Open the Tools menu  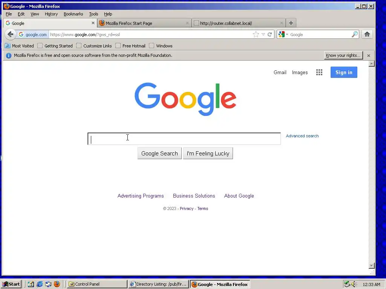click(x=93, y=14)
